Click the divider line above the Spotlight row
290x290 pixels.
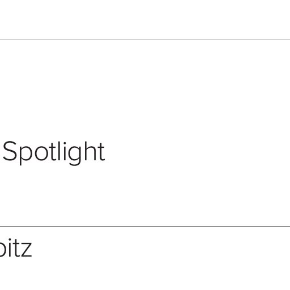click(145, 40)
